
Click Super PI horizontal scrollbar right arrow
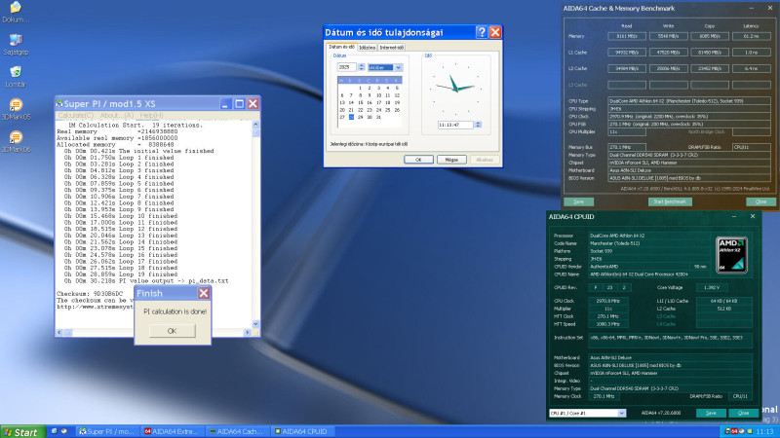pos(248,332)
